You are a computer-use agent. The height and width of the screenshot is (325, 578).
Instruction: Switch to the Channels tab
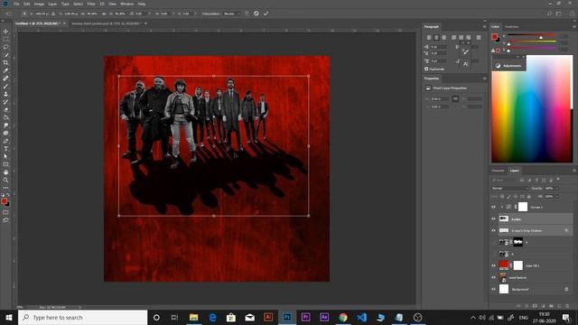(x=498, y=171)
